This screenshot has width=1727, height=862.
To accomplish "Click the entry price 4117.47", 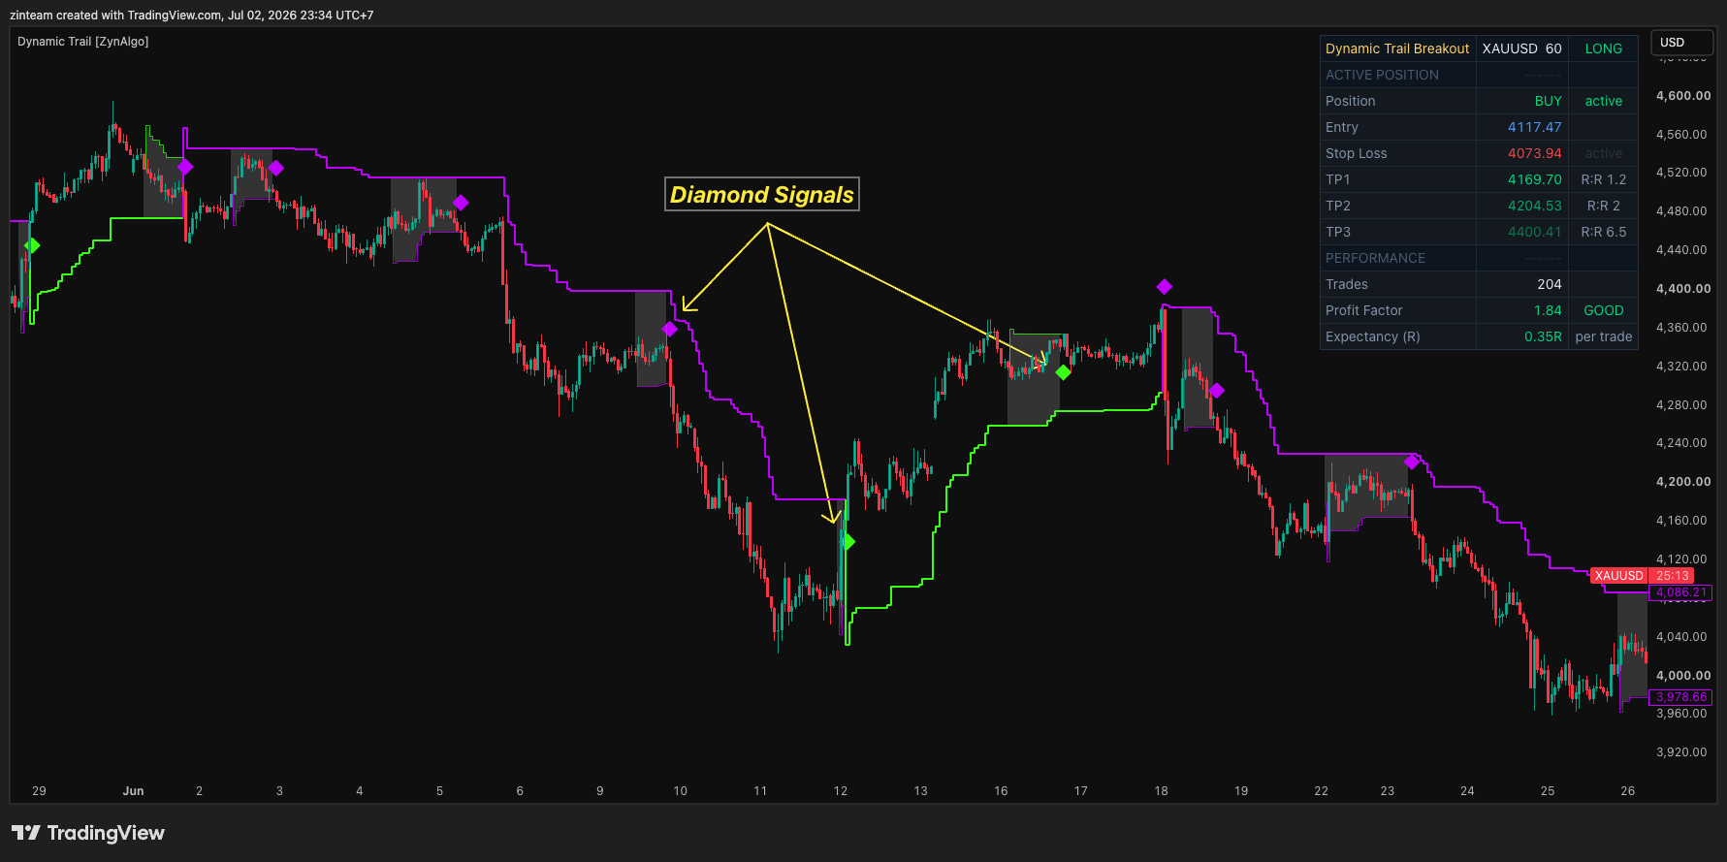I will (1534, 127).
